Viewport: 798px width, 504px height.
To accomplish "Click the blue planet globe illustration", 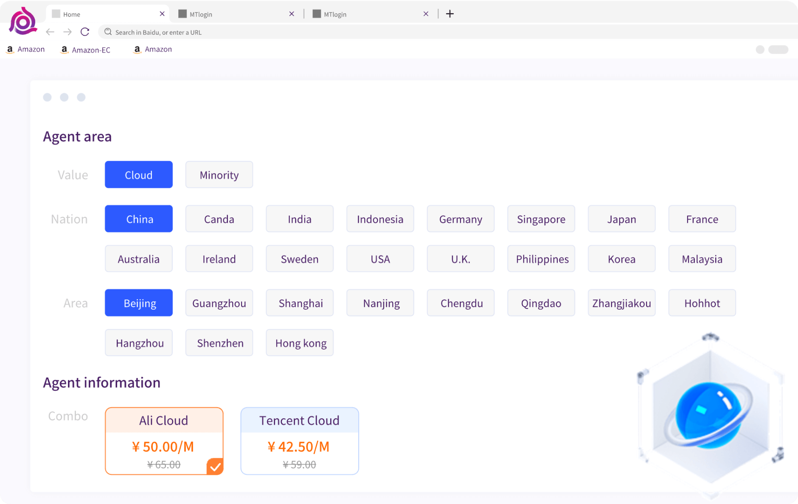I will click(710, 414).
